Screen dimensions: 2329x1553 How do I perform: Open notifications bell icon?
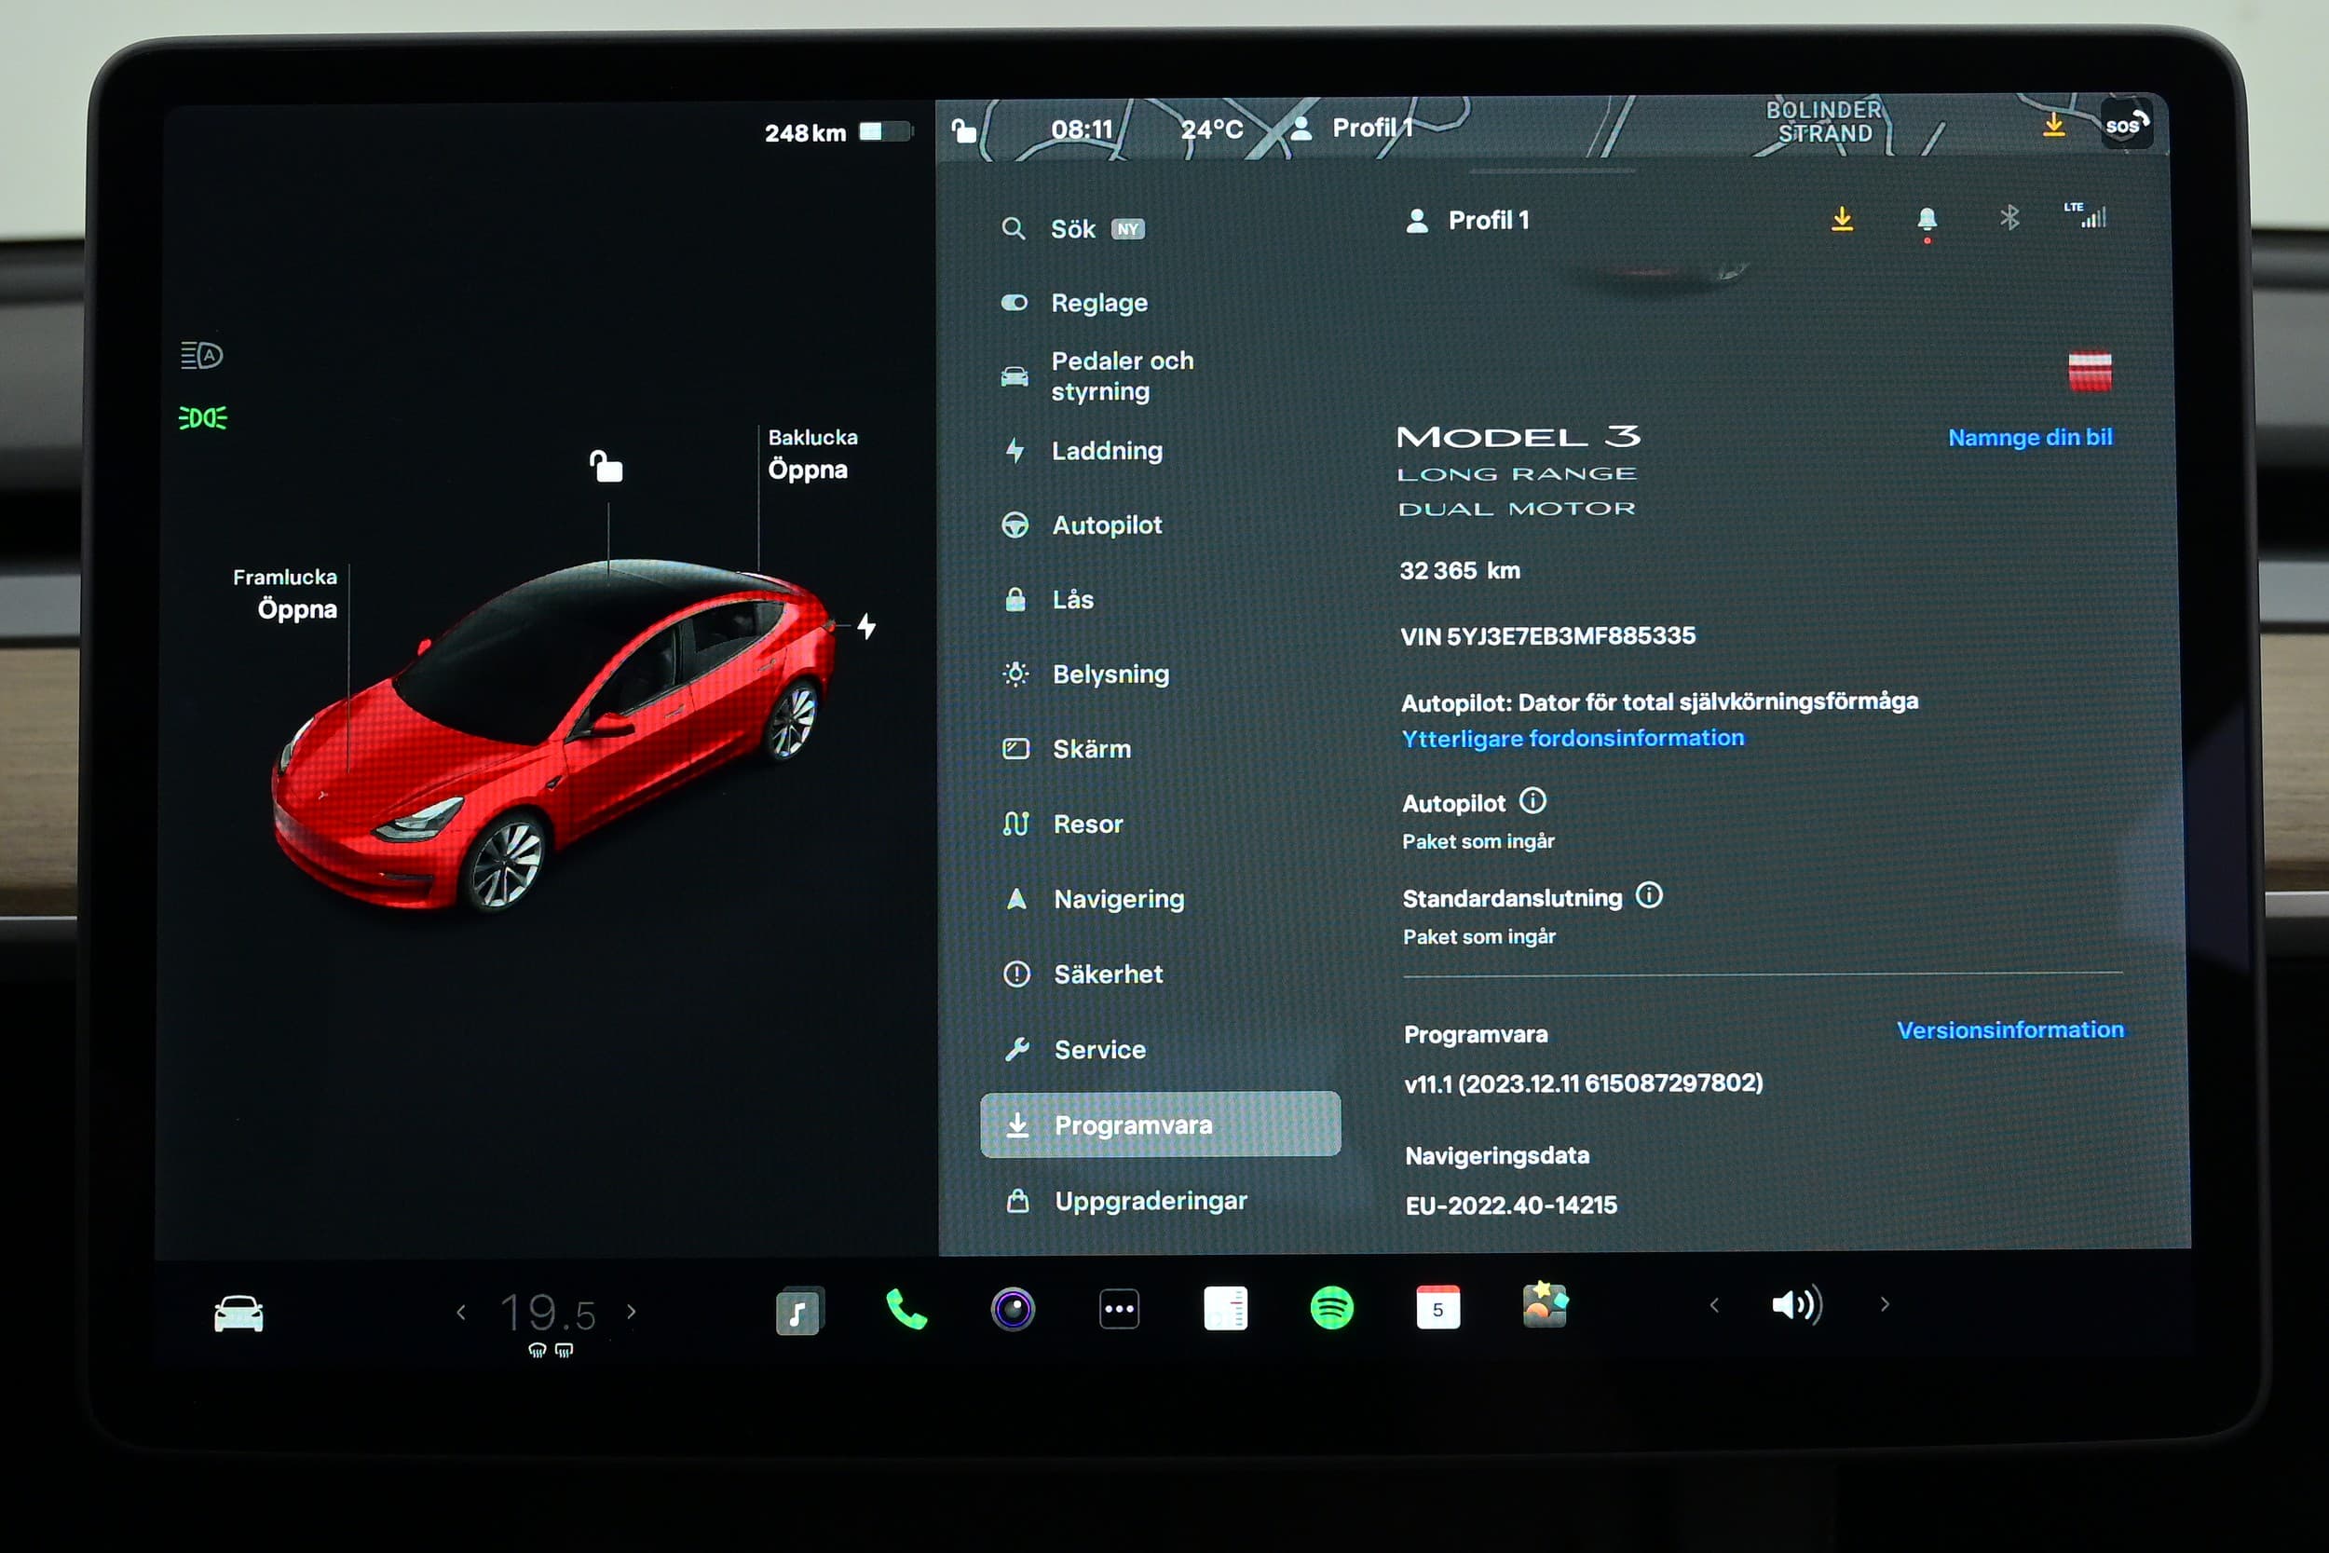tap(1927, 220)
